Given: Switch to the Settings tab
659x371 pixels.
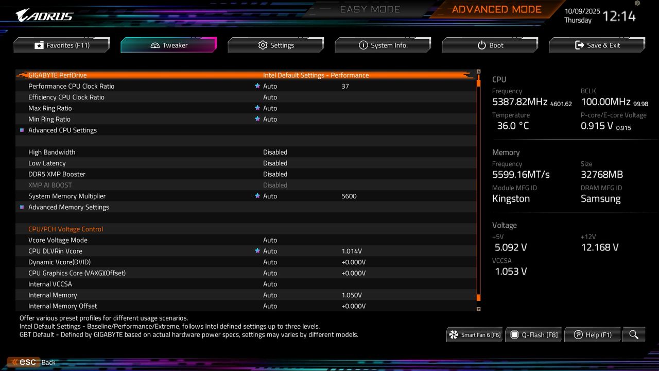Looking at the screenshot, I should tap(275, 45).
